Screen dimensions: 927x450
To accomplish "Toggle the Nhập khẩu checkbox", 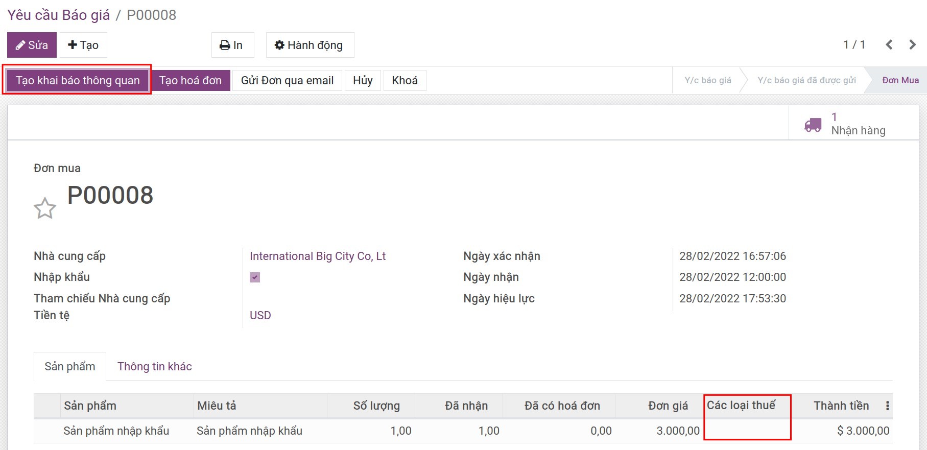I will (255, 277).
